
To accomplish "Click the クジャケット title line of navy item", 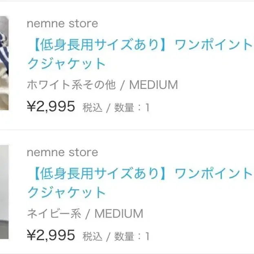I will point(66,192).
